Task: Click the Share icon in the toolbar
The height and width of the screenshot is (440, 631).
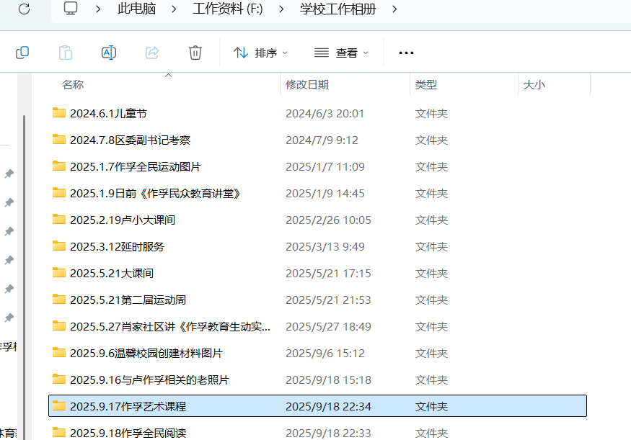Action: [151, 52]
